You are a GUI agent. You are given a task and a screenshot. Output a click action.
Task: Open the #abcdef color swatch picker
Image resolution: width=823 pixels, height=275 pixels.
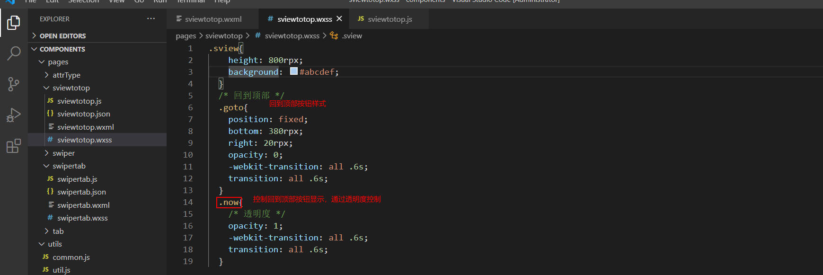pyautogui.click(x=294, y=71)
